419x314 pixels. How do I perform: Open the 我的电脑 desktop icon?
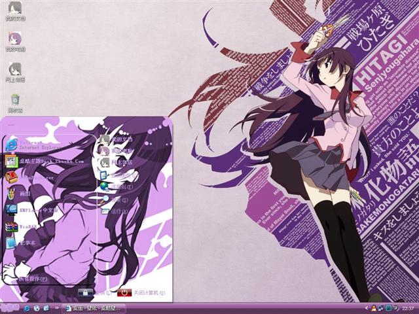pyautogui.click(x=15, y=41)
